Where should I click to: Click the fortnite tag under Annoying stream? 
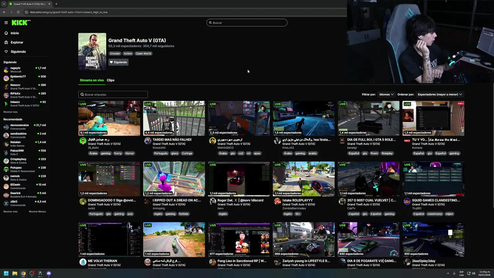pyautogui.click(x=184, y=214)
